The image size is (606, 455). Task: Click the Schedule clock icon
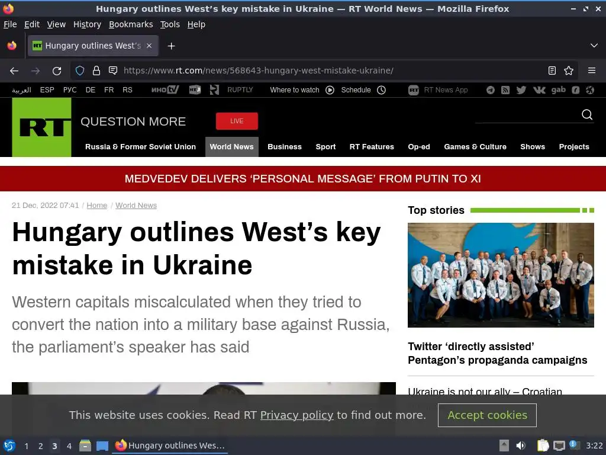[382, 90]
